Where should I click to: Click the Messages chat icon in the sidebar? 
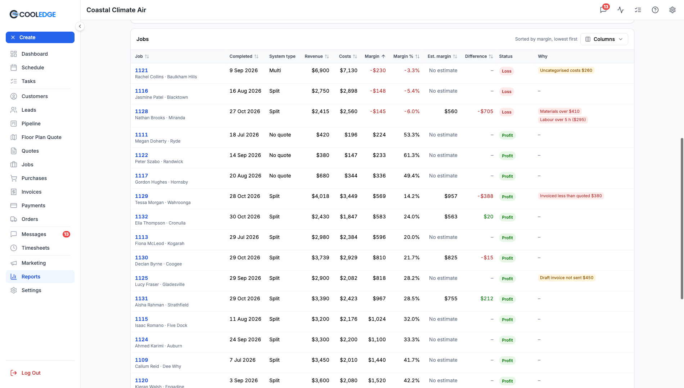pyautogui.click(x=14, y=234)
